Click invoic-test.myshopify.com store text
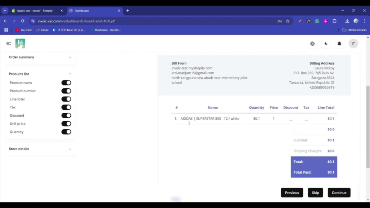Viewport: 370px width, 208px height. (192, 68)
